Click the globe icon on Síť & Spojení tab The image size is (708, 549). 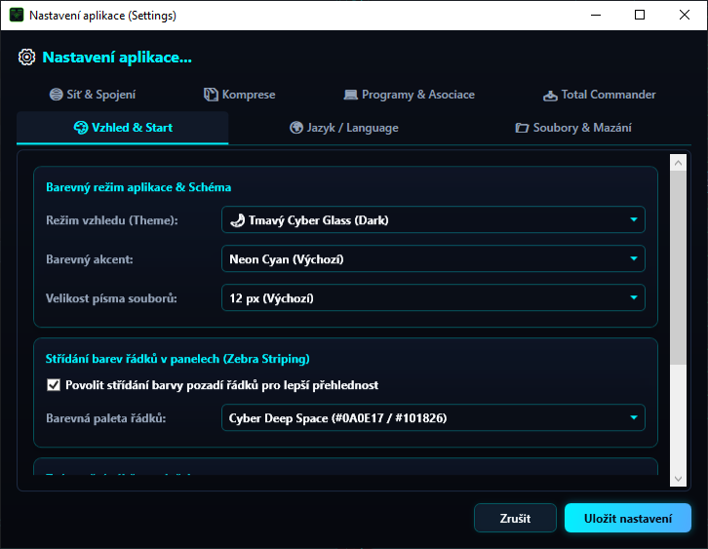[56, 95]
